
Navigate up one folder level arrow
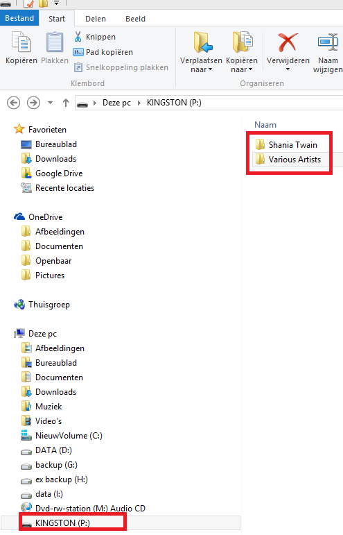(x=66, y=103)
